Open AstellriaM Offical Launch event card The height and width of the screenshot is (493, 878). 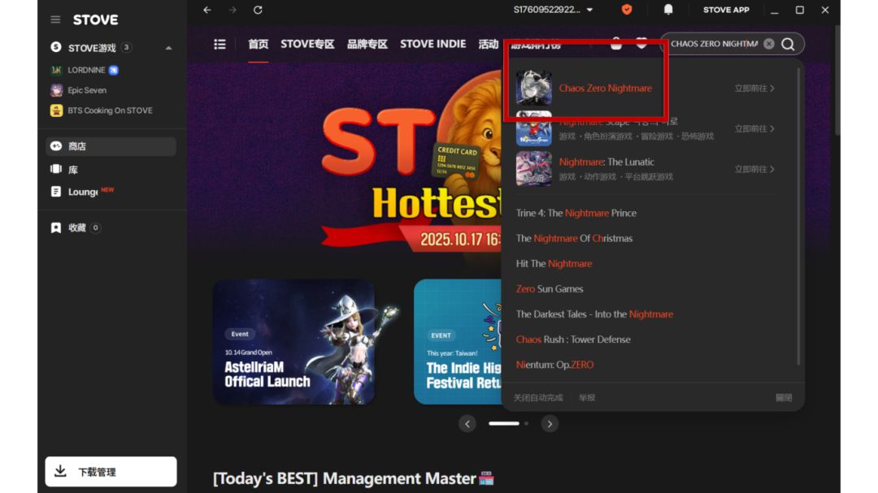pyautogui.click(x=294, y=342)
